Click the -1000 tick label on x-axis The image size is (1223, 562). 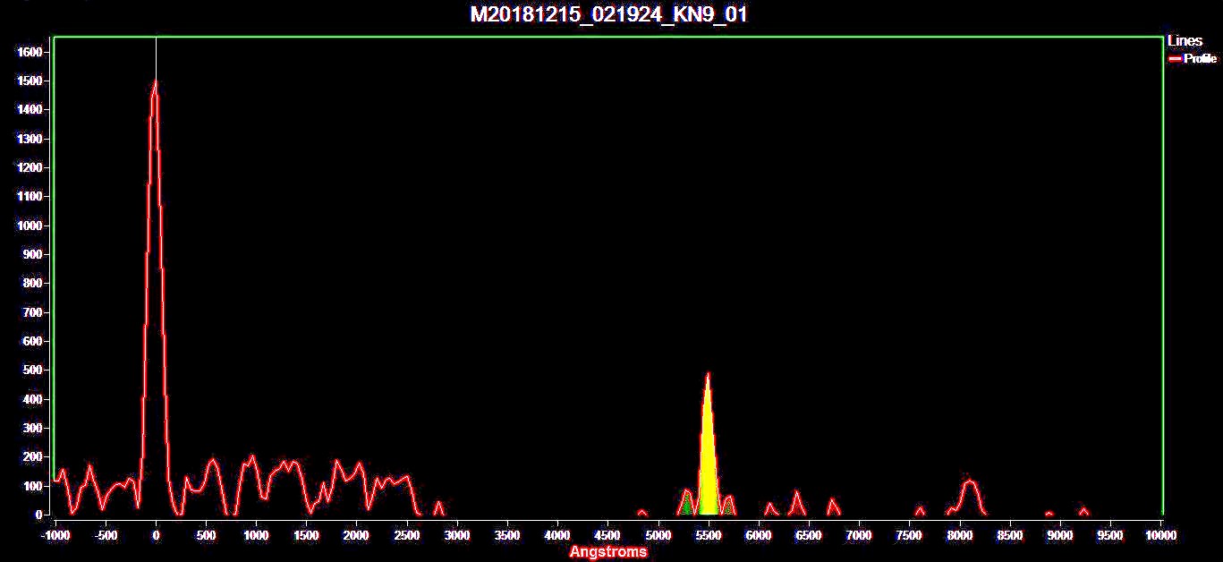click(x=55, y=535)
